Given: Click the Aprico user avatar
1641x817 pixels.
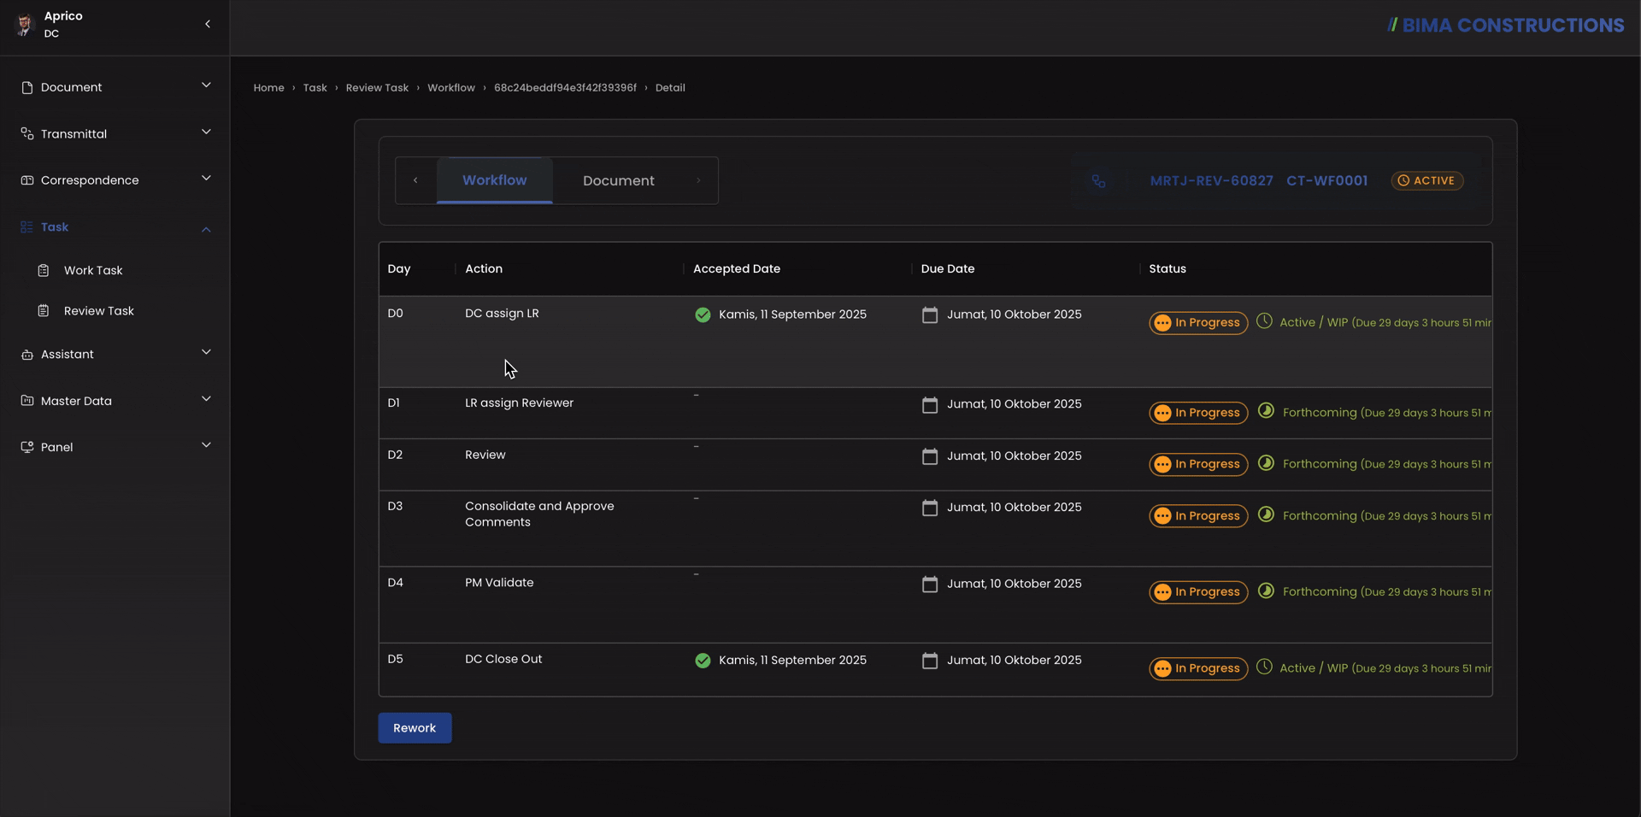Looking at the screenshot, I should (x=25, y=25).
